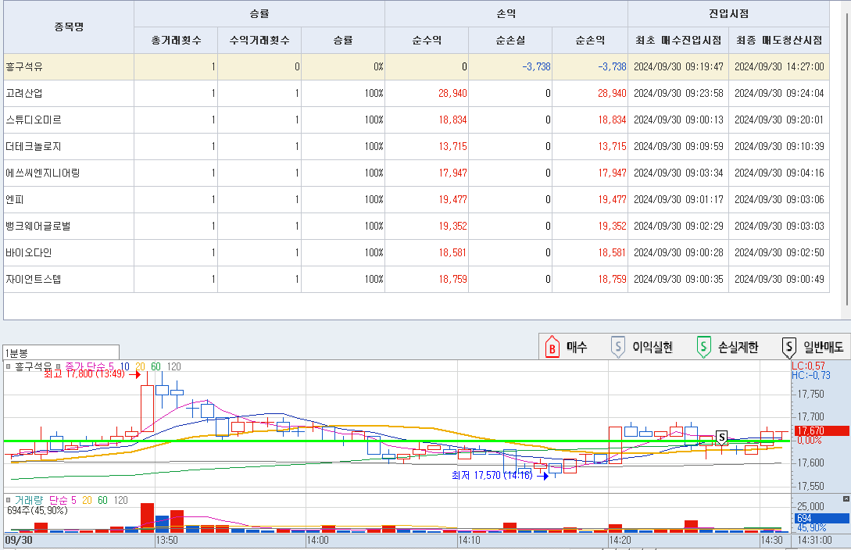Viewport: 851px width, 550px height.
Task: Click 자이언트스텝's exit time 09:00:49
Action: pos(779,280)
